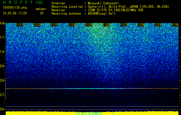Click the 1124 time marker
181x115 pixels.
click(72, 25)
